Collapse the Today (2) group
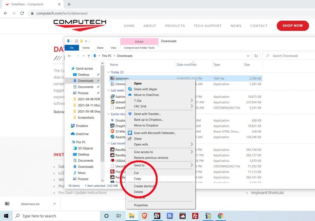Image resolution: width=315 pixels, height=221 pixels. pyautogui.click(x=109, y=72)
